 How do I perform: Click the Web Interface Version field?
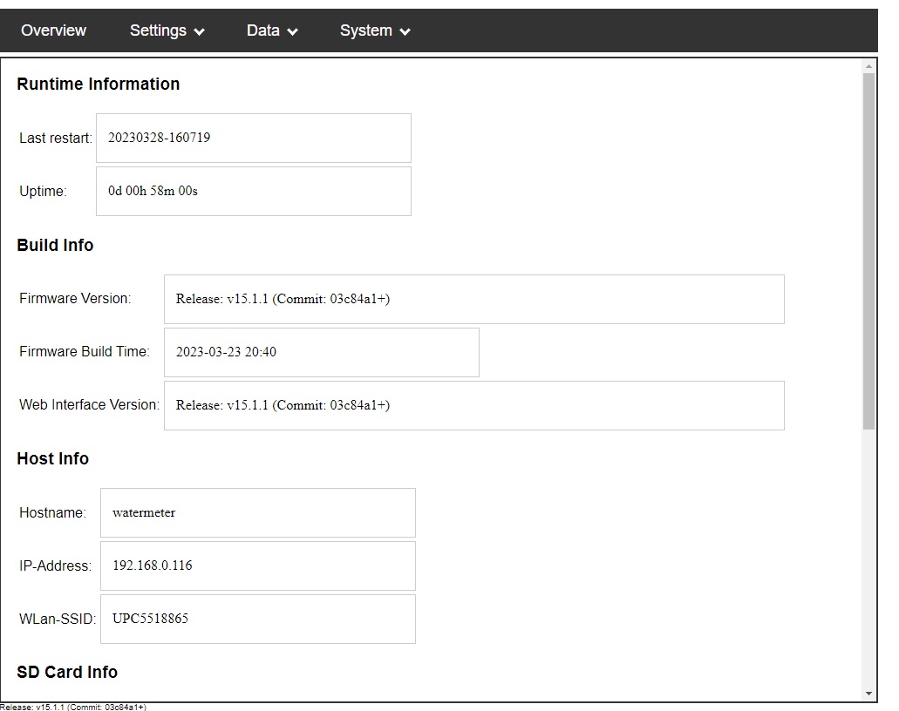[473, 404]
